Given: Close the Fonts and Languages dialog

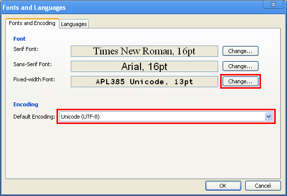Looking at the screenshot, I should pos(273,4).
